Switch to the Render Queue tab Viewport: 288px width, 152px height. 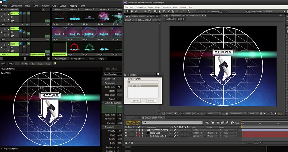[132, 118]
